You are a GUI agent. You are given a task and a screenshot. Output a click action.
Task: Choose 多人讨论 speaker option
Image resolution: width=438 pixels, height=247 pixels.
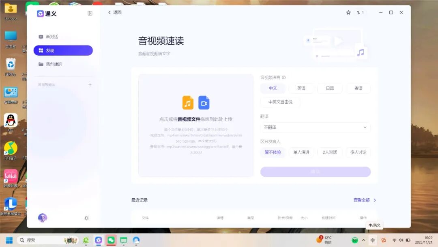pyautogui.click(x=359, y=152)
